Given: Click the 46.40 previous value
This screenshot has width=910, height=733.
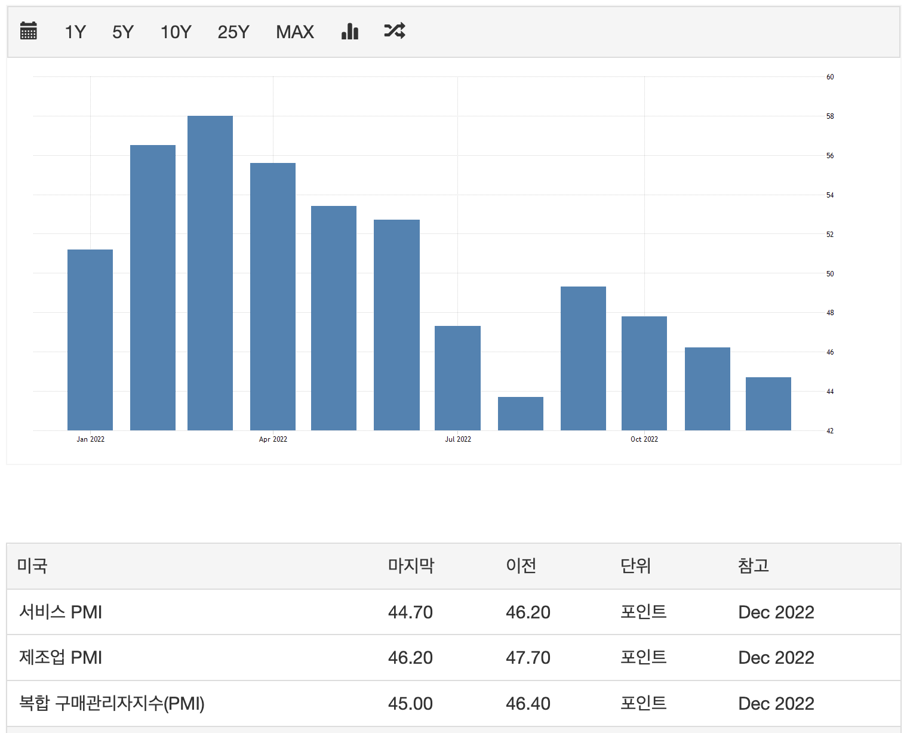Looking at the screenshot, I should (x=528, y=703).
